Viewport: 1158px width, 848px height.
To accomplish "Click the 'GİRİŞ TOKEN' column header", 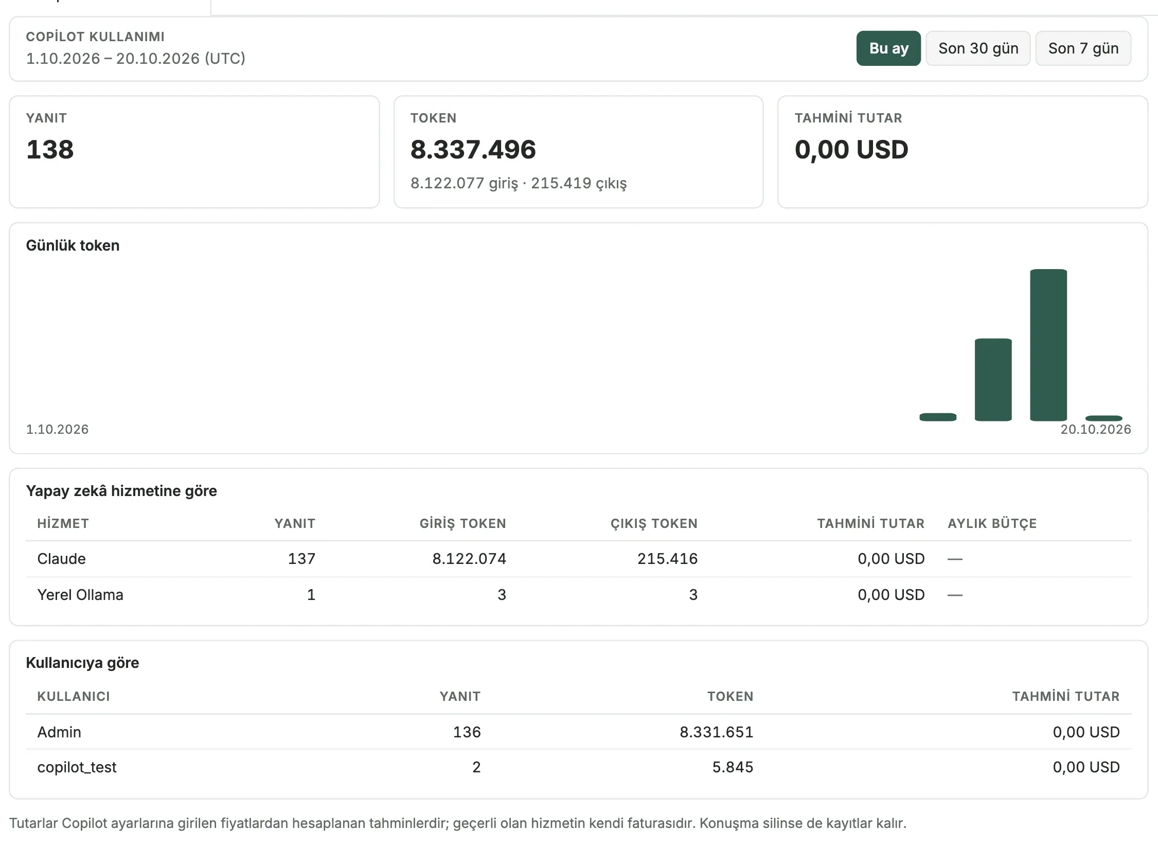I will 463,524.
